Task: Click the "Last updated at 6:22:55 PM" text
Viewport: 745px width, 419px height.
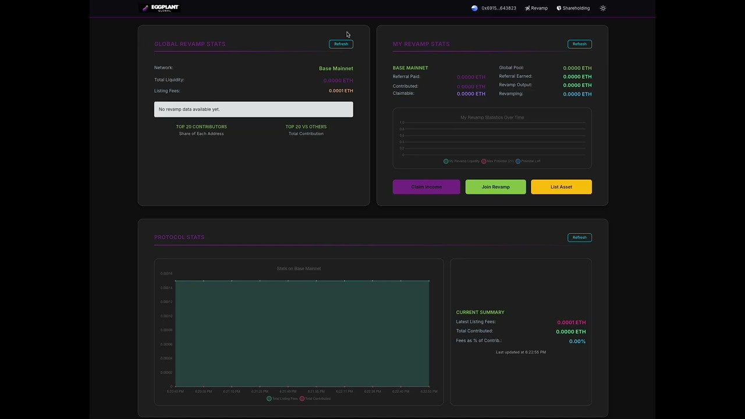Action: 521,352
